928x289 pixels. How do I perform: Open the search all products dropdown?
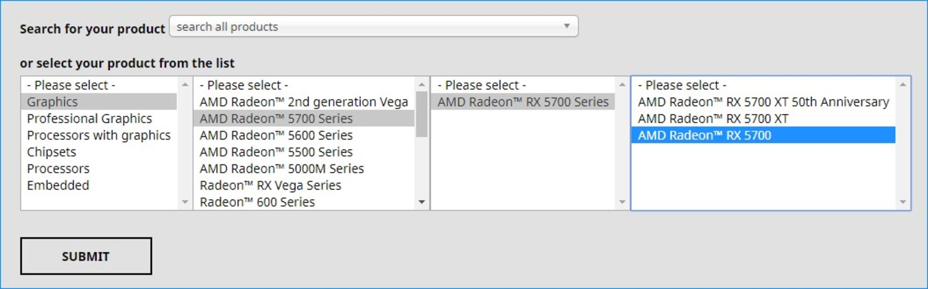coord(373,27)
